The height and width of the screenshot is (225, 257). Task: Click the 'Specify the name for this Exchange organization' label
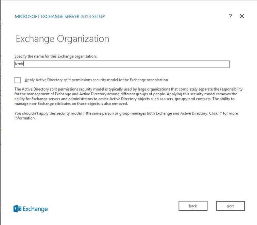(56, 56)
